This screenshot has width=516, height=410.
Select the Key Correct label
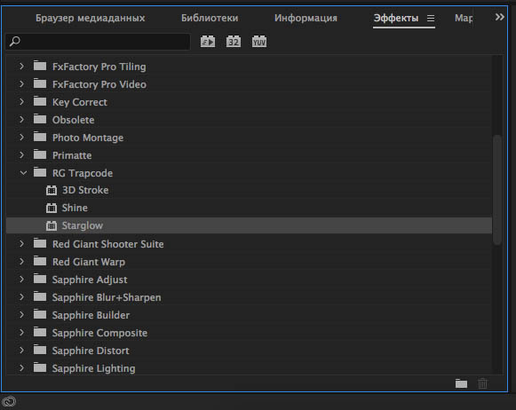coord(80,102)
